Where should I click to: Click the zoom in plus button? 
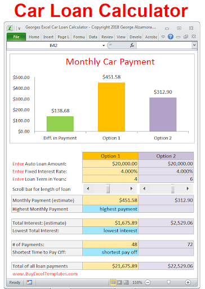[x=188, y=282]
